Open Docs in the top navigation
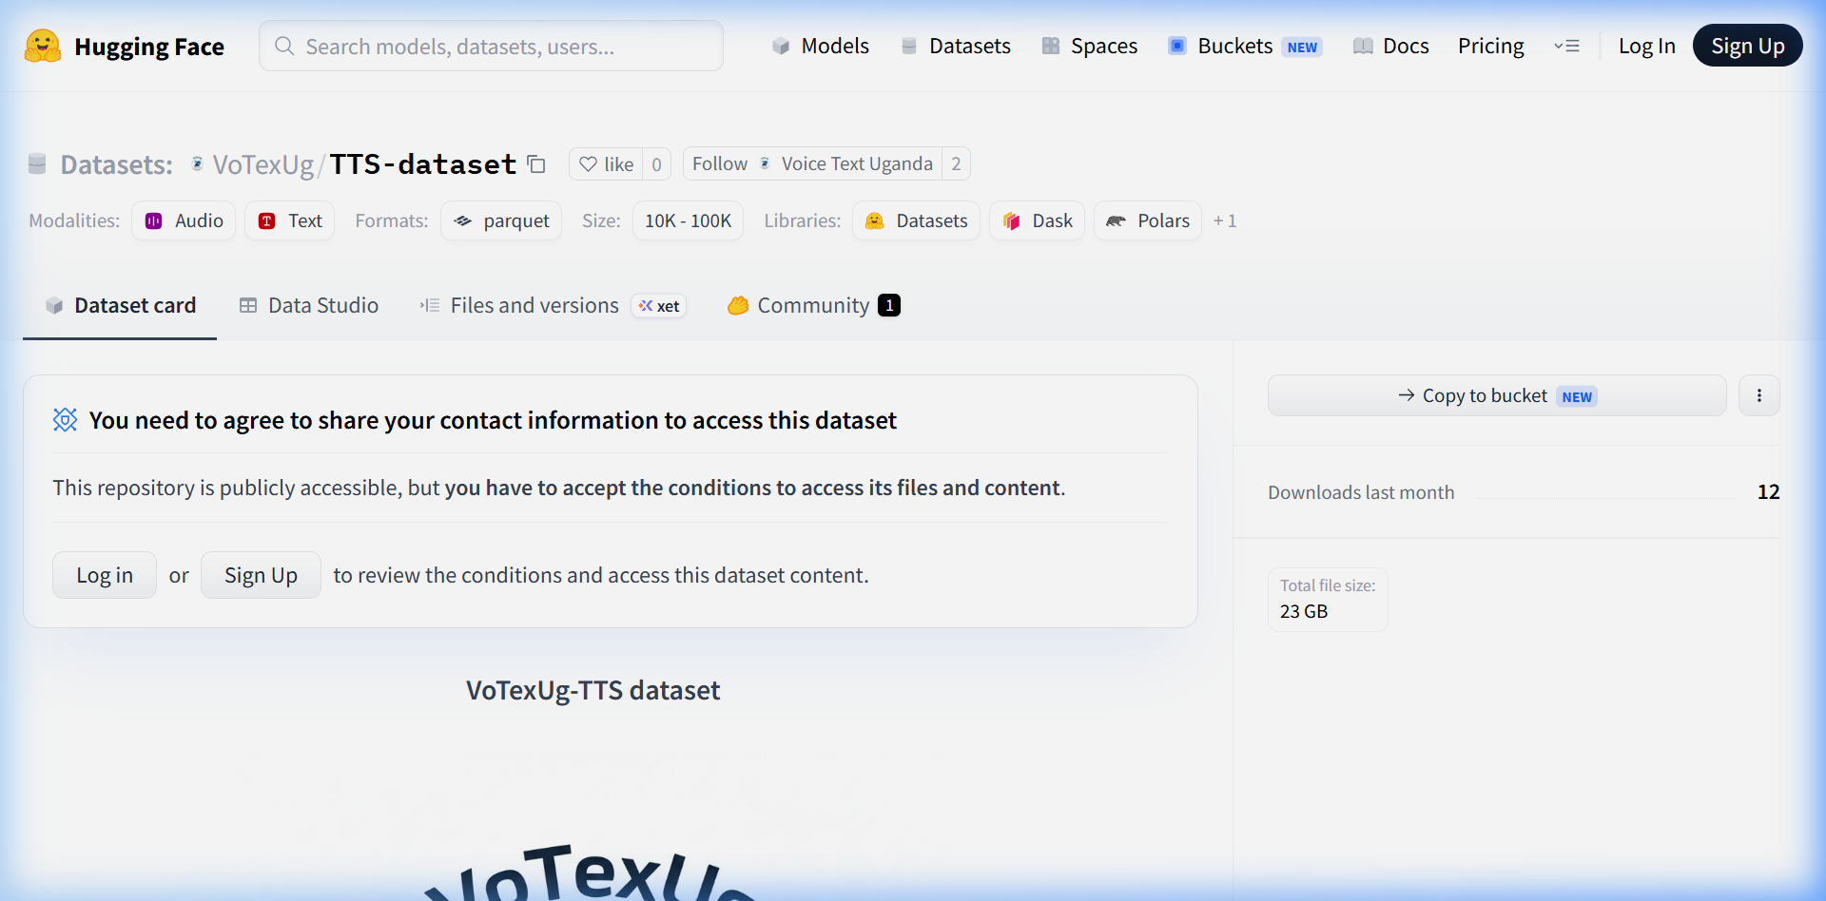Viewport: 1826px width, 901px height. (1391, 46)
